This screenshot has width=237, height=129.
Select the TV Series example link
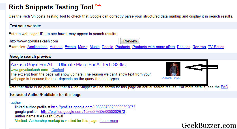click(216, 47)
